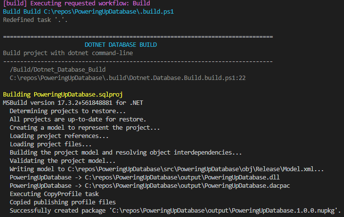This screenshot has width=344, height=217.
Task: Click 'Loading project files...' line
Action: point(50,144)
